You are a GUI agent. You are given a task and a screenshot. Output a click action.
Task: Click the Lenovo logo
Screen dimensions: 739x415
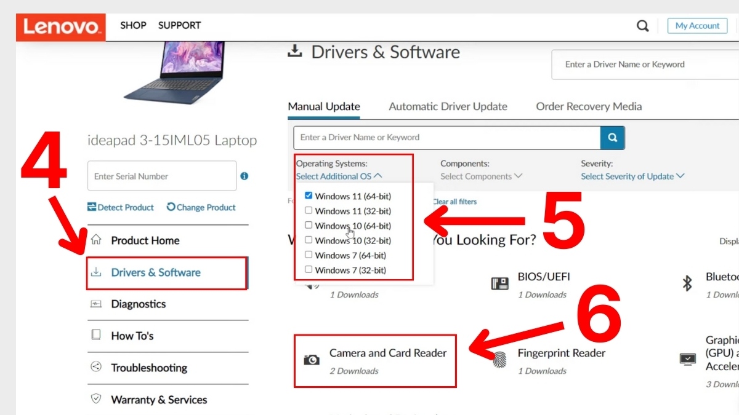click(60, 27)
